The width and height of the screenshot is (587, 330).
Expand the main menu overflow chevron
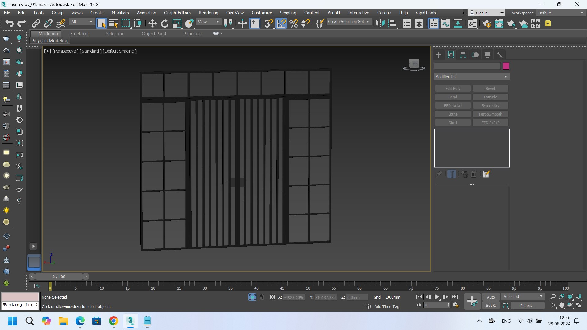[x=464, y=13]
